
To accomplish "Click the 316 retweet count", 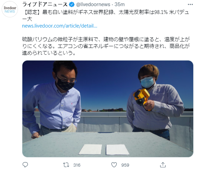I will click(77, 165).
